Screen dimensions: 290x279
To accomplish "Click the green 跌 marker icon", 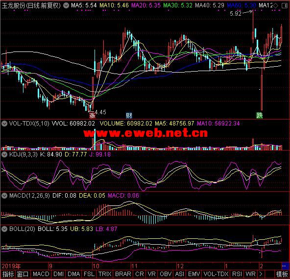I will pyautogui.click(x=259, y=116).
